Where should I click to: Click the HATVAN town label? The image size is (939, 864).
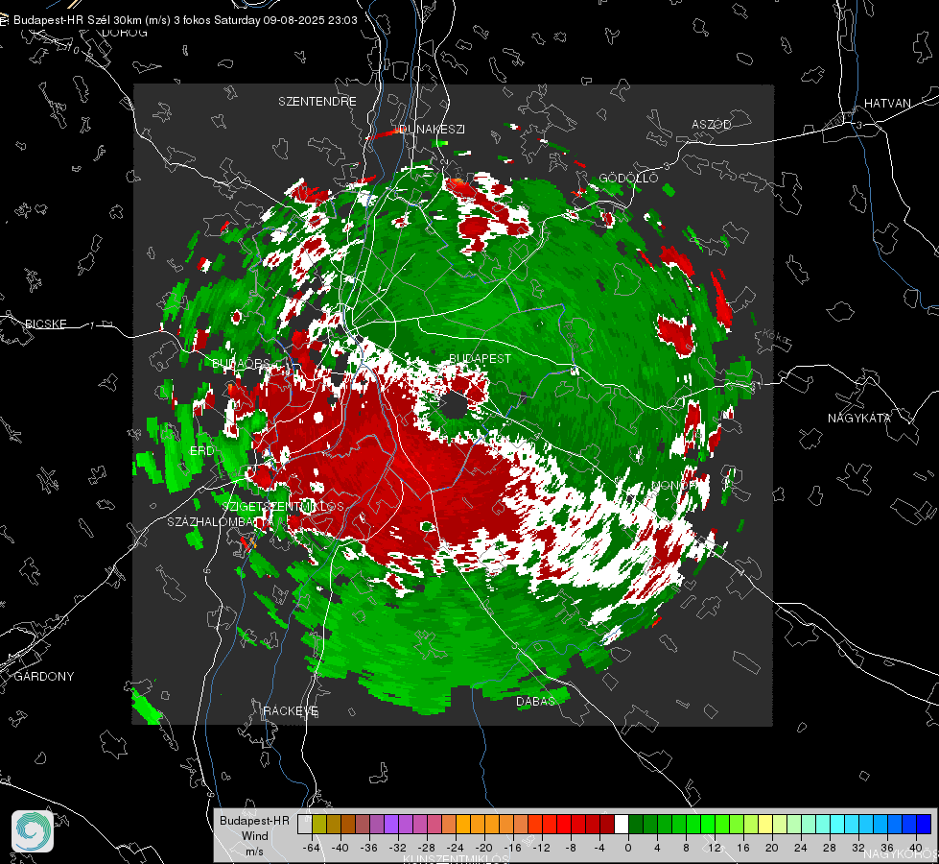[887, 103]
